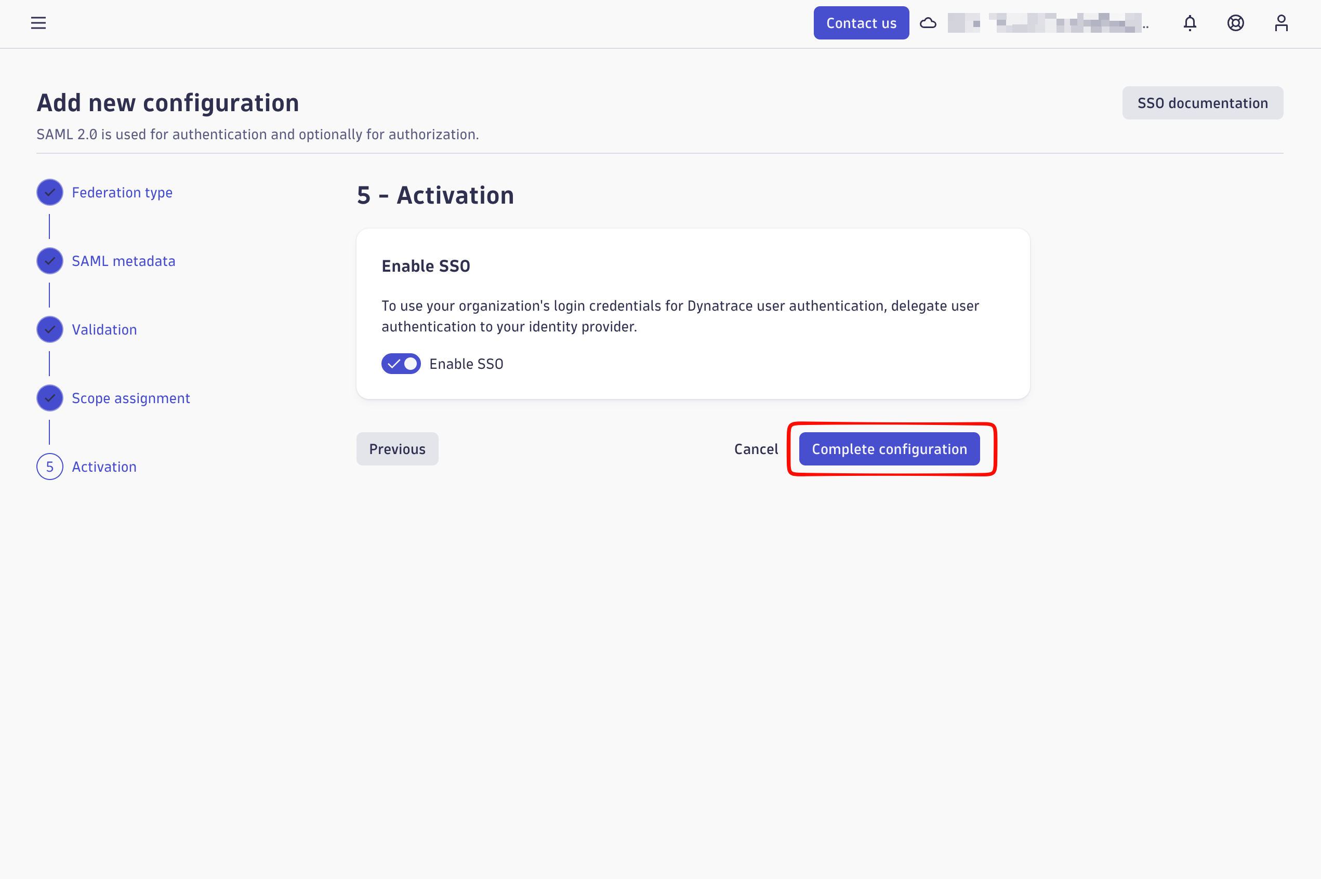Open the hamburger navigation menu
This screenshot has width=1321, height=879.
pos(38,23)
